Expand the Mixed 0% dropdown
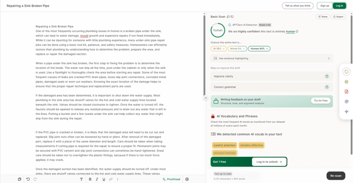 pyautogui.click(x=237, y=49)
